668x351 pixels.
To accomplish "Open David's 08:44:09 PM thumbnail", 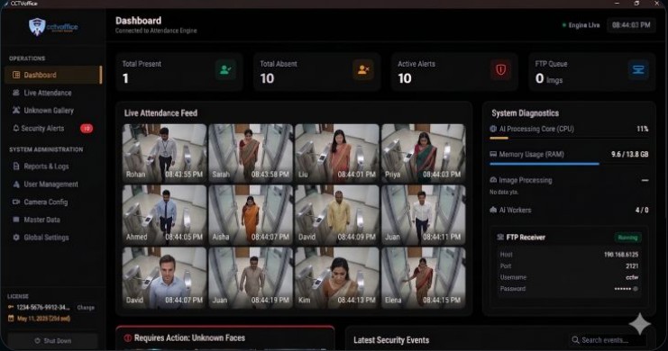I will tap(337, 215).
